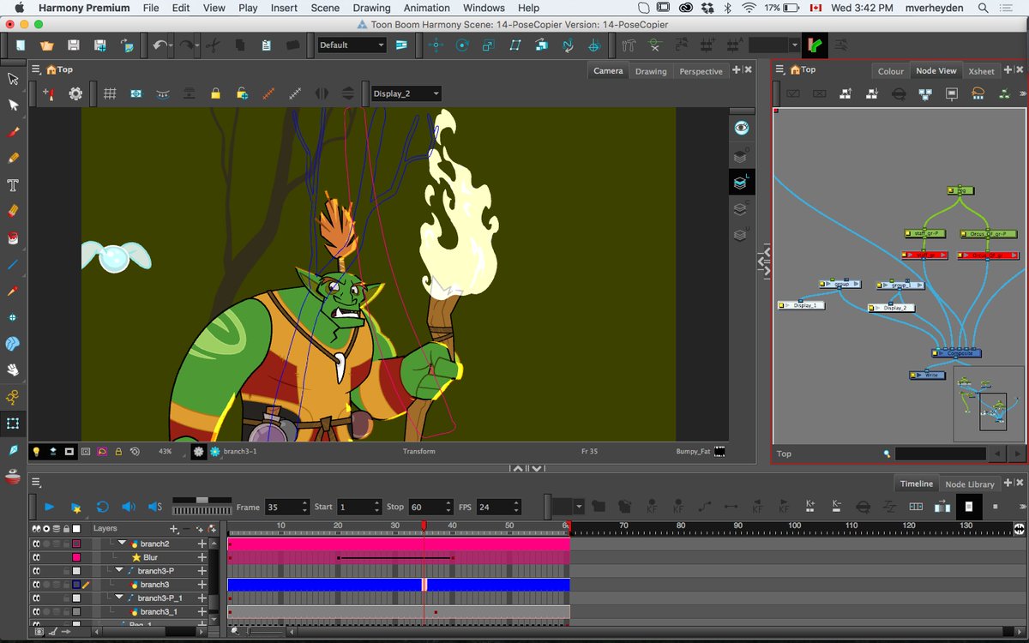Click the Open scene folder icon

pos(46,45)
